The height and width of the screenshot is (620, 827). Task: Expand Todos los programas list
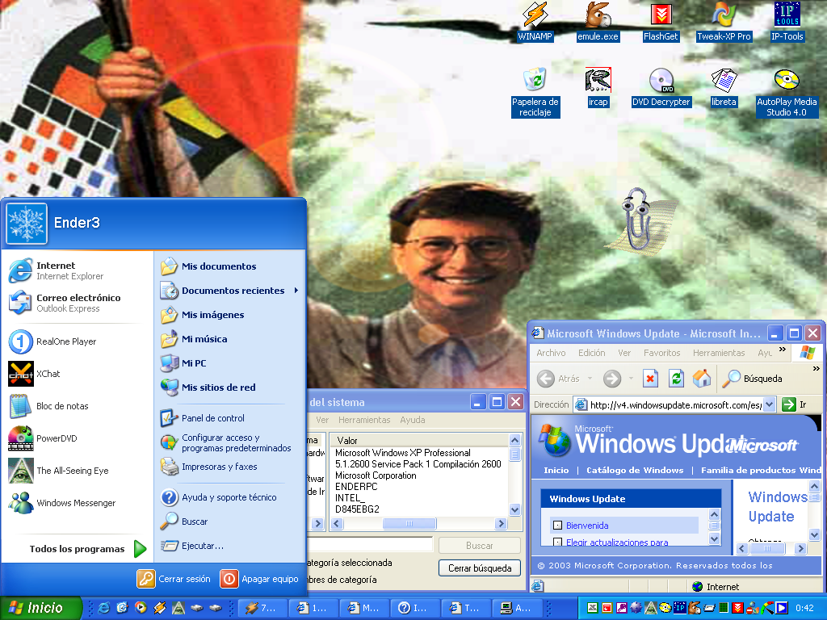[87, 549]
